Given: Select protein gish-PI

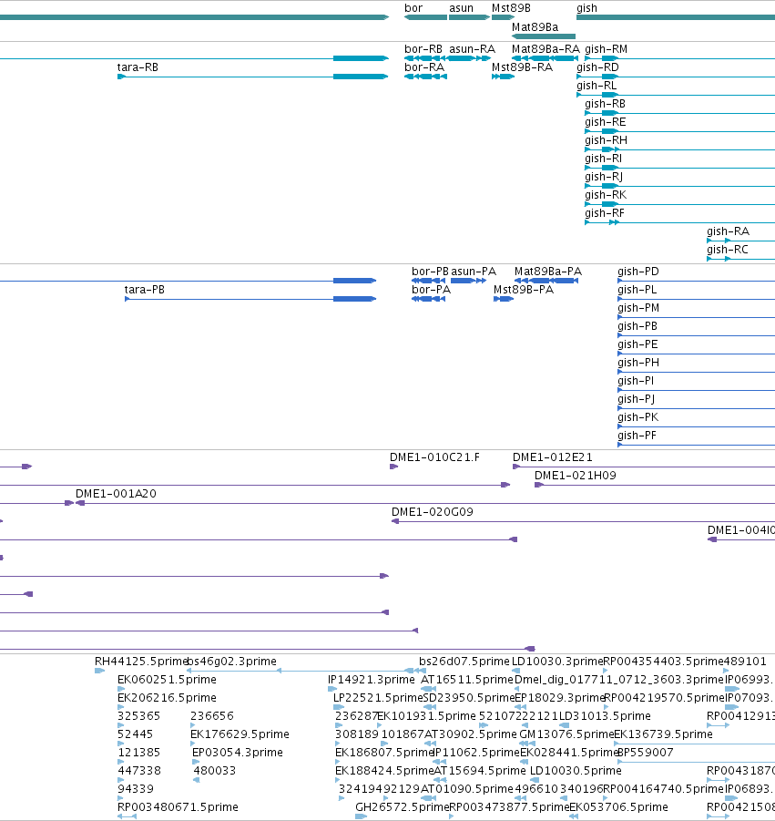Looking at the screenshot, I should [x=636, y=381].
